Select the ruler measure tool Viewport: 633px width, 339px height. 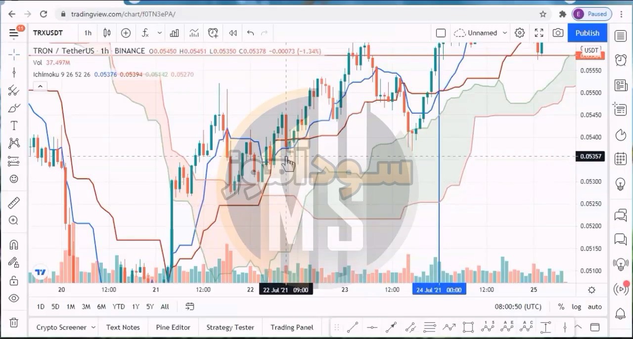pyautogui.click(x=14, y=203)
